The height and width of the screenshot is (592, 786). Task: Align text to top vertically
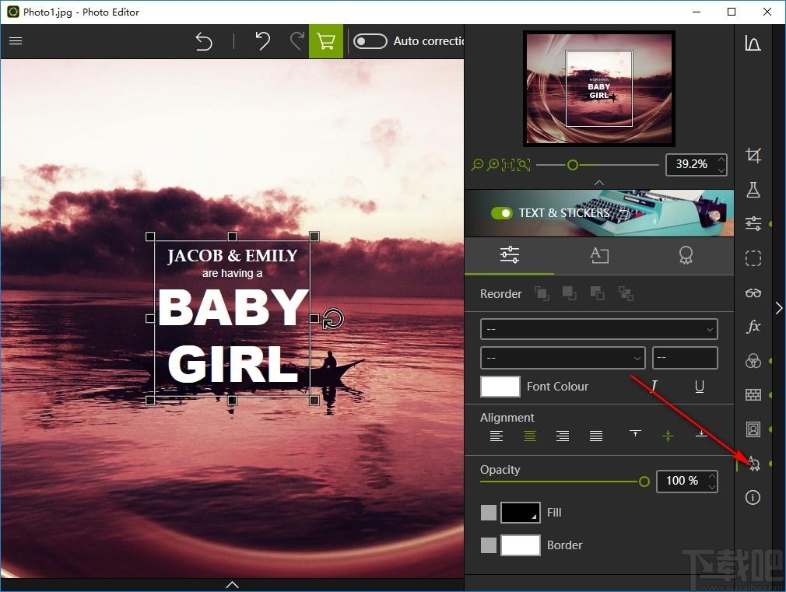(635, 434)
